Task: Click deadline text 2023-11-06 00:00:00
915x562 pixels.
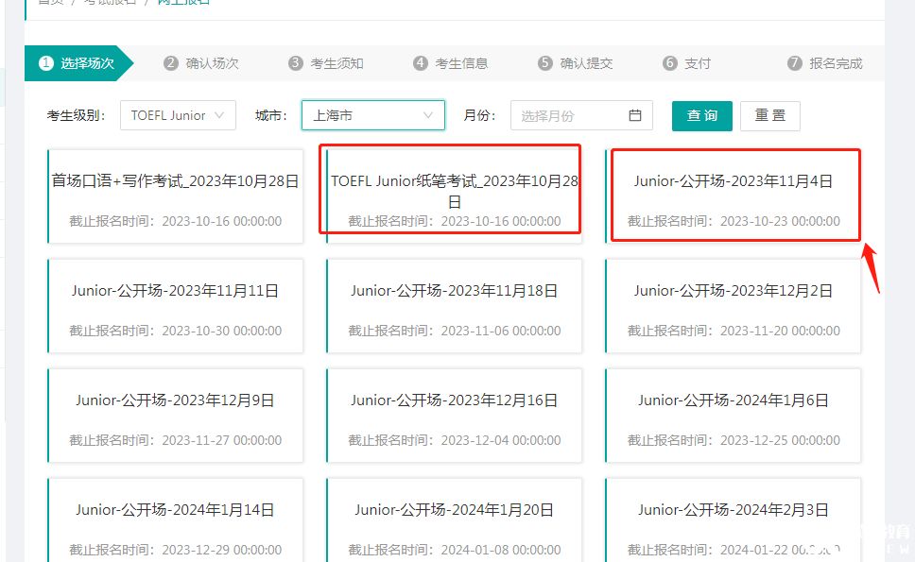Action: coord(501,331)
